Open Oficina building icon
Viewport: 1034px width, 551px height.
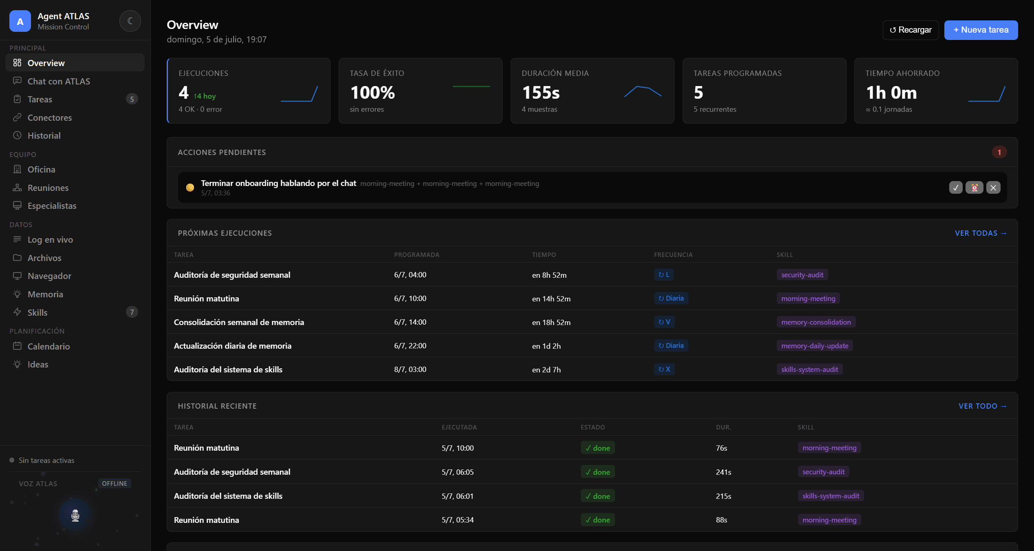(17, 169)
